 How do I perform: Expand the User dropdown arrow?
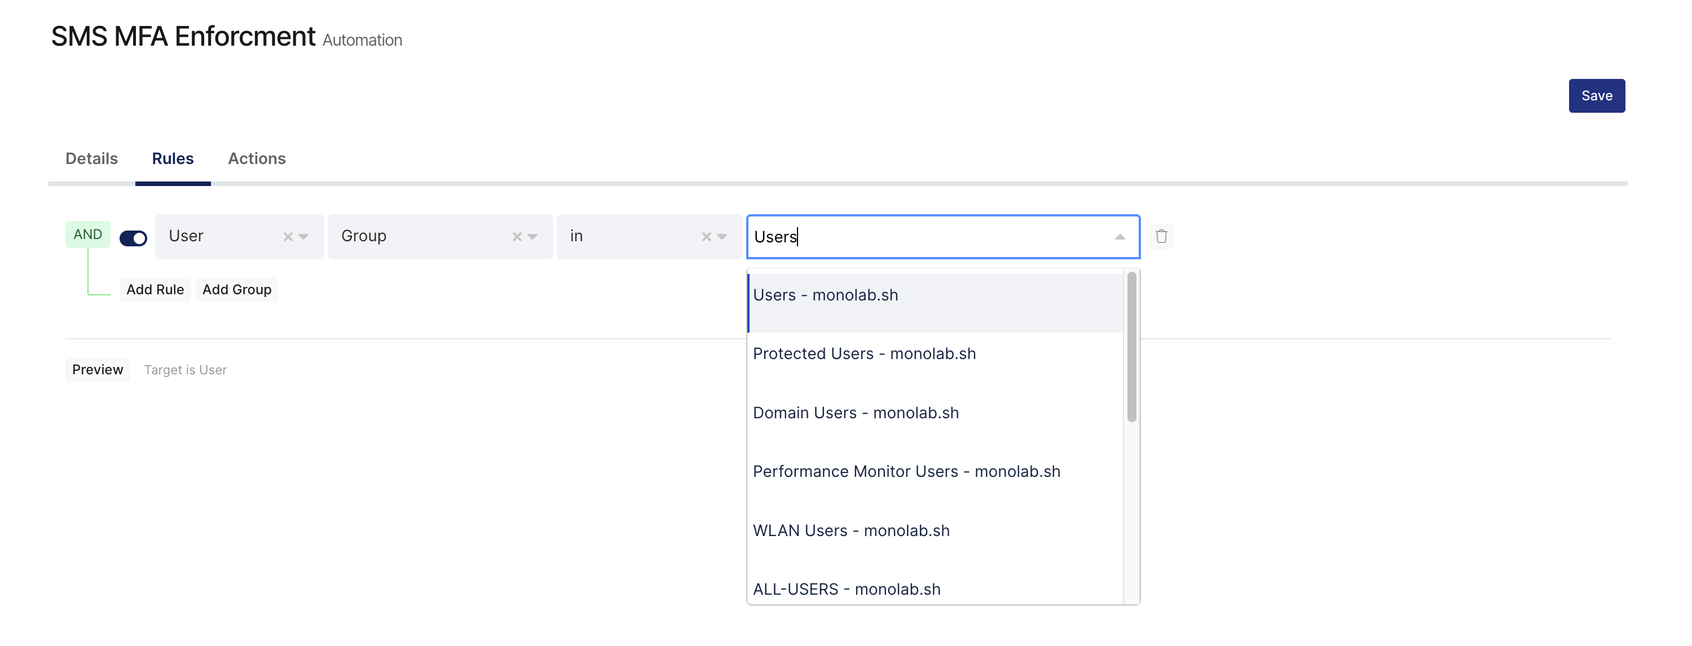click(x=303, y=237)
